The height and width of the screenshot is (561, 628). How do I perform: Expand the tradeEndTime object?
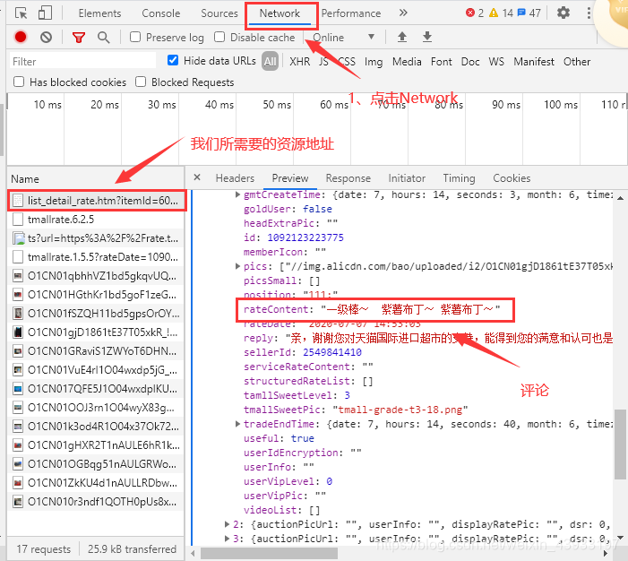pyautogui.click(x=237, y=424)
